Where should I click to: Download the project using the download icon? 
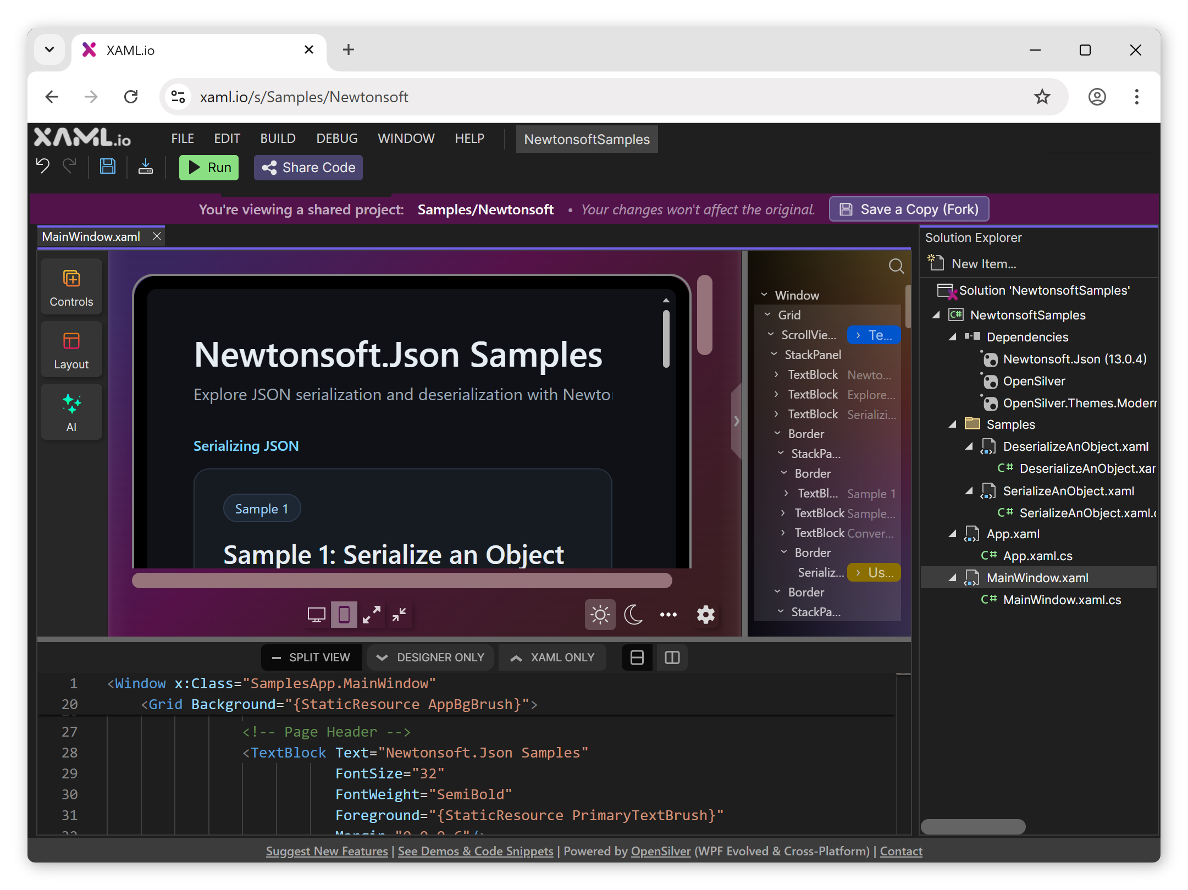[146, 166]
